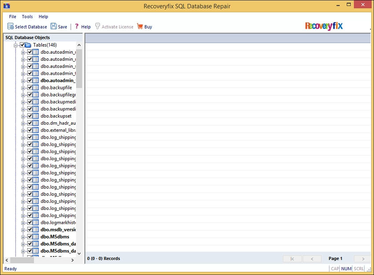Click the tree's horizontal scroll left arrow
The height and width of the screenshot is (275, 374).
pos(7,260)
